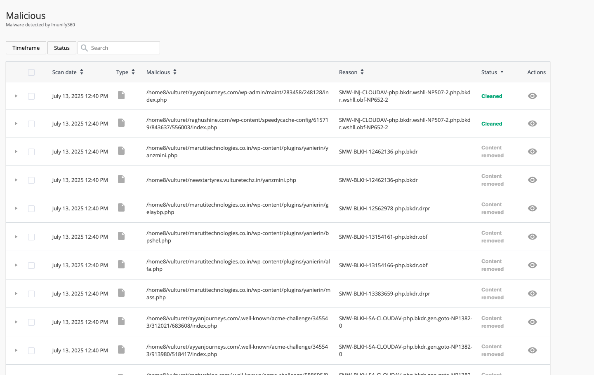Screen dimensions: 594x375
Task: Click eye icon for first Cleaned row
Action: 532,96
